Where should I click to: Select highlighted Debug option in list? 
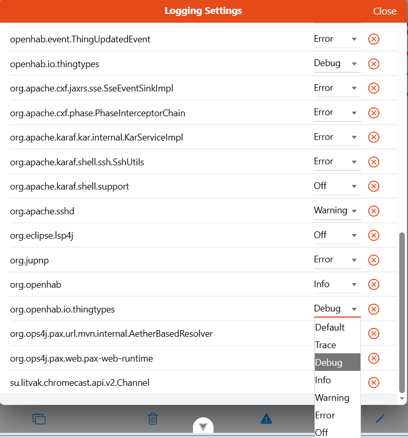coord(338,362)
